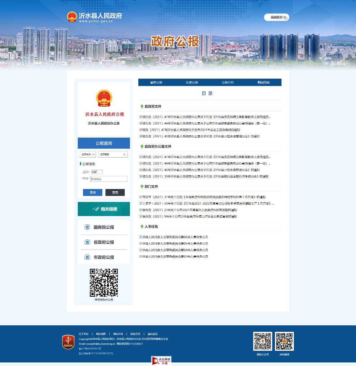Open the 类型 type selector showing 全部
The image size is (356, 366).
[x=97, y=172]
